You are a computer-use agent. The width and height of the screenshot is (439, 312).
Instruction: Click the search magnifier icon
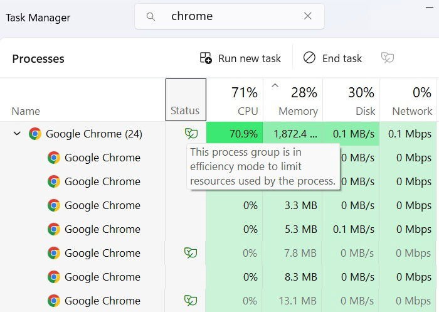151,16
